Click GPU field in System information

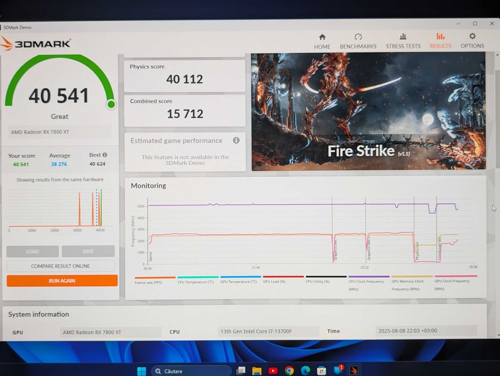(111, 332)
